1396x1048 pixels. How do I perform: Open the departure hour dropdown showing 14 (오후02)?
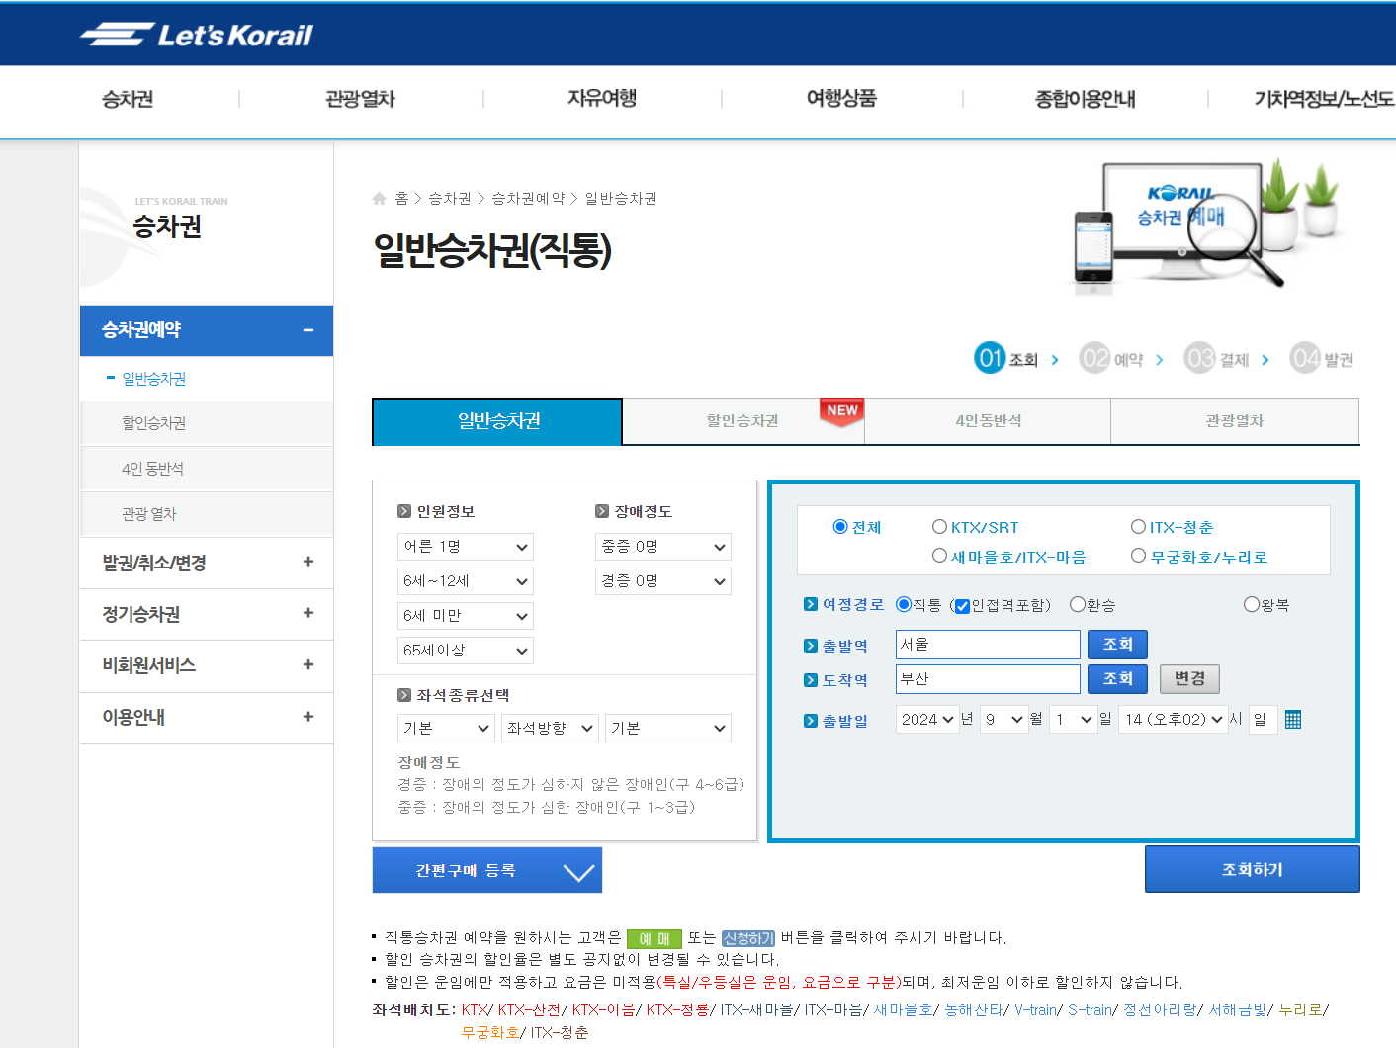coord(1173,719)
